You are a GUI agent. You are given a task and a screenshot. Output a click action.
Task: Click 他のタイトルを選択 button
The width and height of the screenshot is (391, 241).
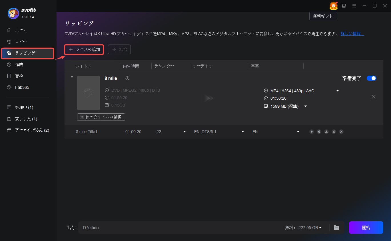(101, 117)
